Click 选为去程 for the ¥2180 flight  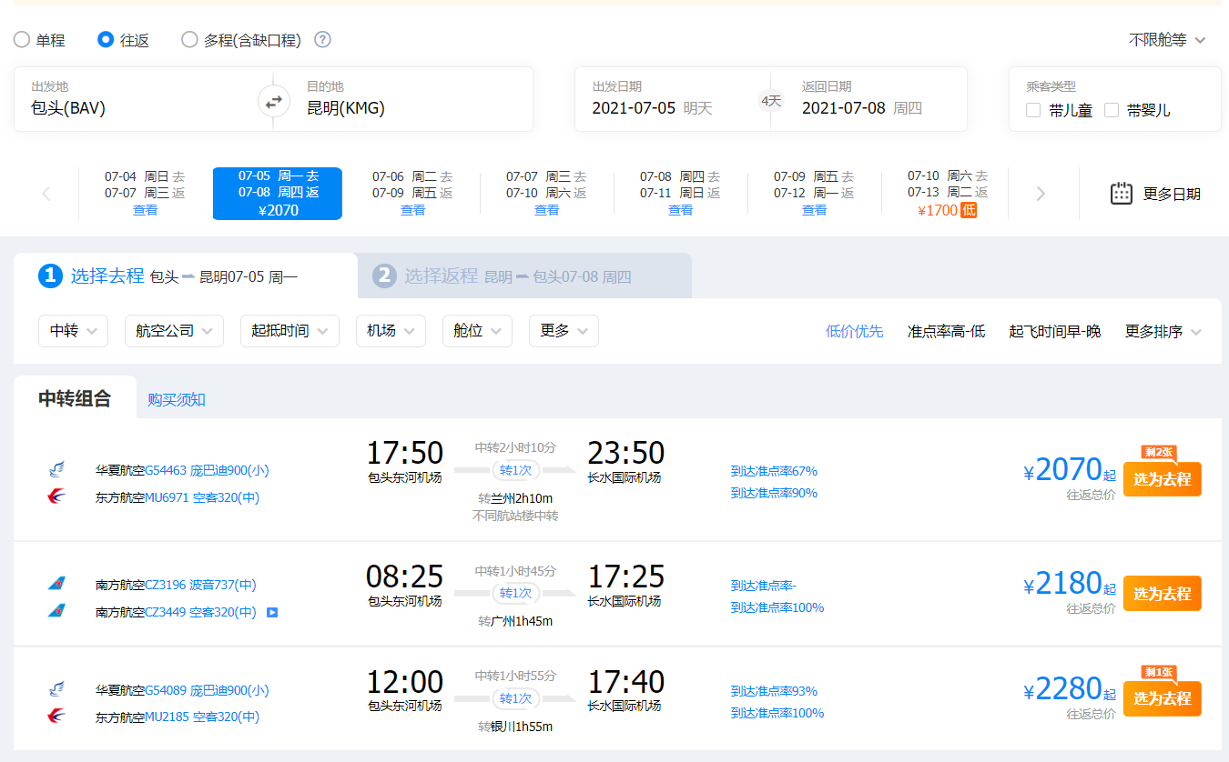1162,594
